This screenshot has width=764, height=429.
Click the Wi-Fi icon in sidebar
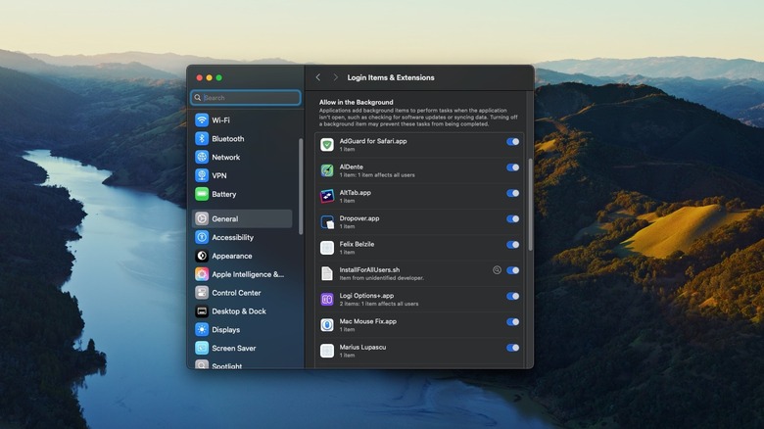tap(202, 120)
